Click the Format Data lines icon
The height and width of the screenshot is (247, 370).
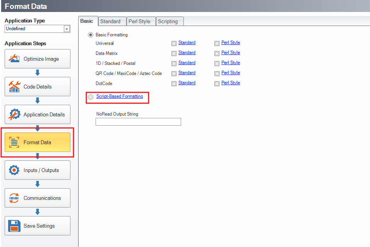[14, 142]
